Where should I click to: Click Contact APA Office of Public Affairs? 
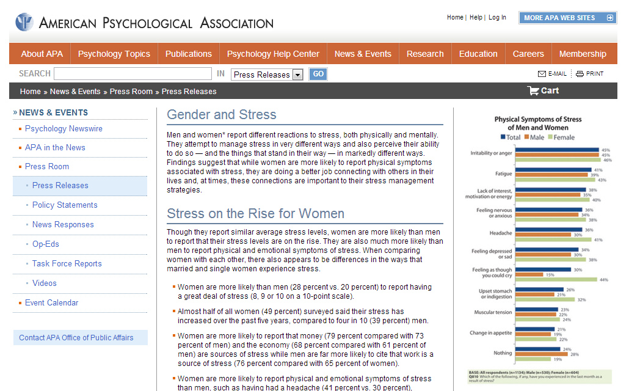pyautogui.click(x=80, y=338)
